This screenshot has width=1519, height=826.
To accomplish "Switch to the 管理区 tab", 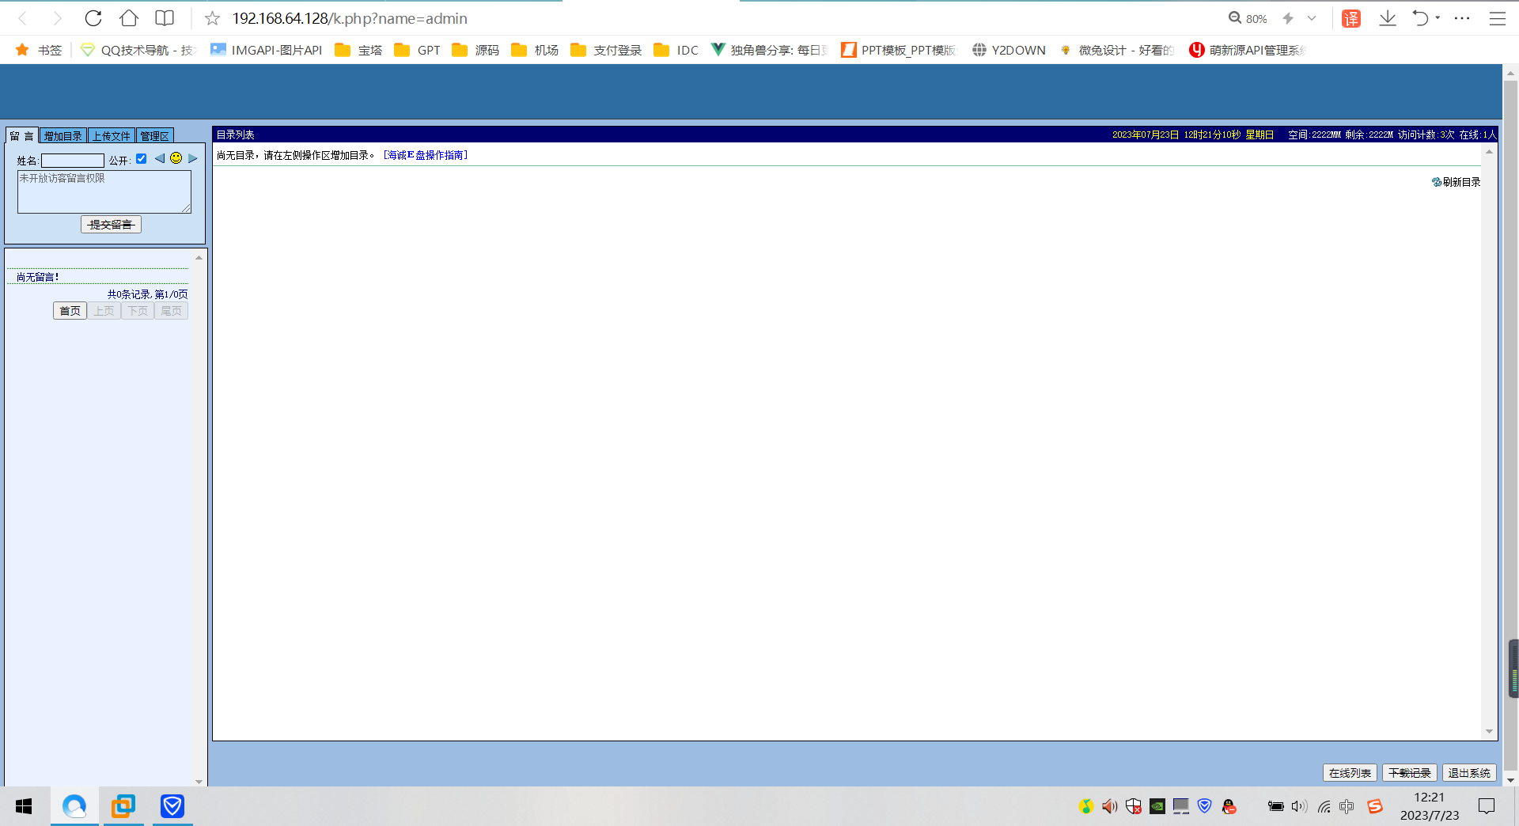I will point(154,135).
